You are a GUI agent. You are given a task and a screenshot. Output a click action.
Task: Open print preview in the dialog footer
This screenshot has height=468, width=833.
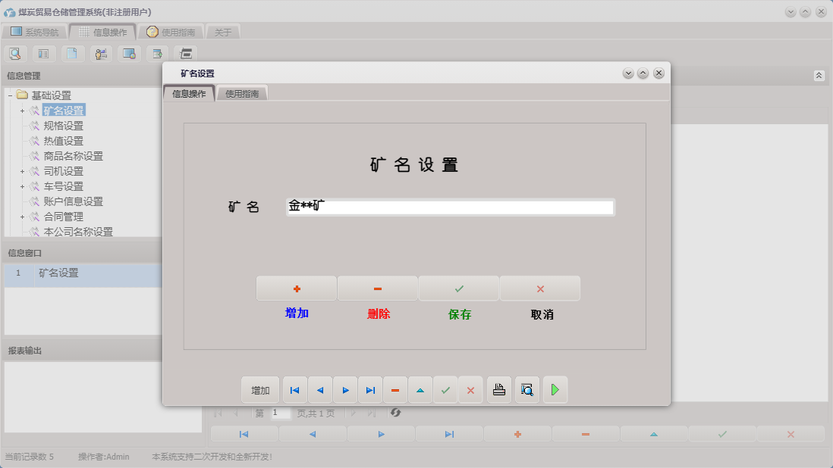(527, 389)
